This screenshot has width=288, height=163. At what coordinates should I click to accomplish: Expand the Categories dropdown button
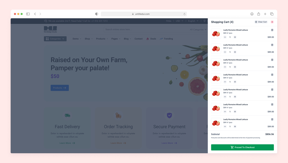[x=55, y=39]
